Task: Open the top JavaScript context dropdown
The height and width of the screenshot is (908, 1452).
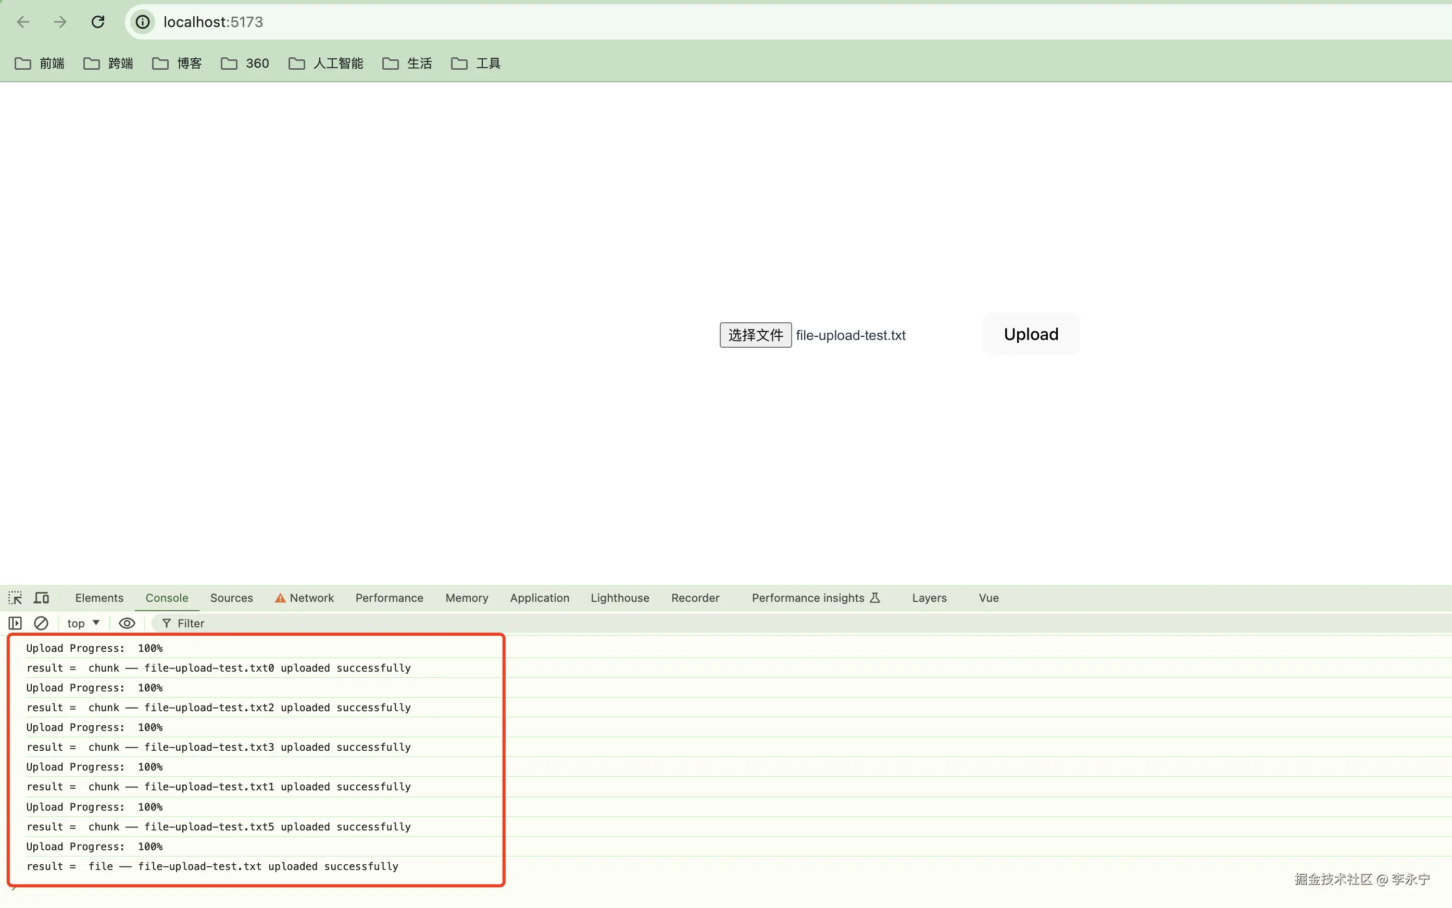Action: [x=83, y=623]
